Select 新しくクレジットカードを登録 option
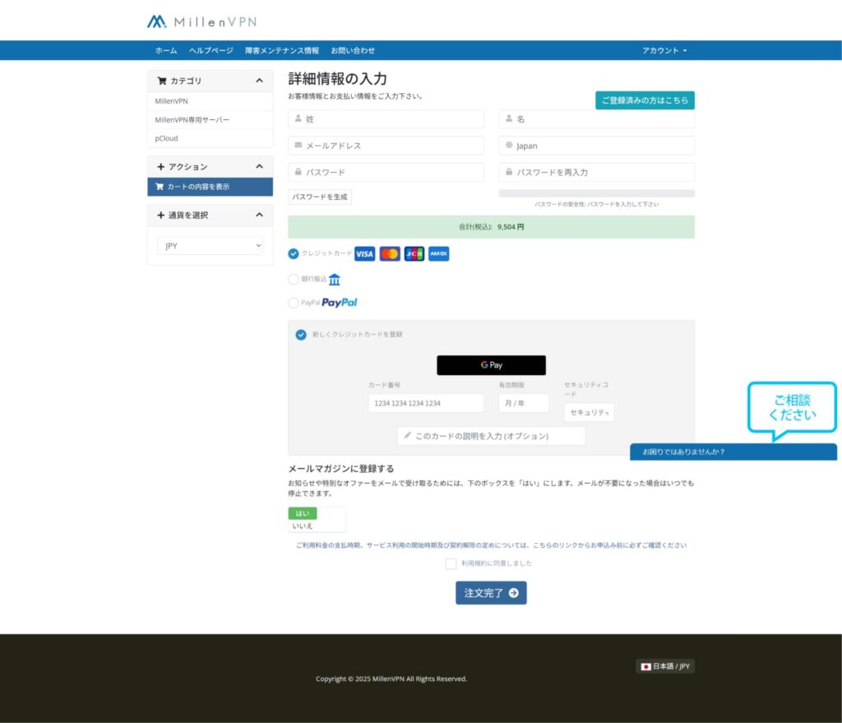 click(301, 335)
